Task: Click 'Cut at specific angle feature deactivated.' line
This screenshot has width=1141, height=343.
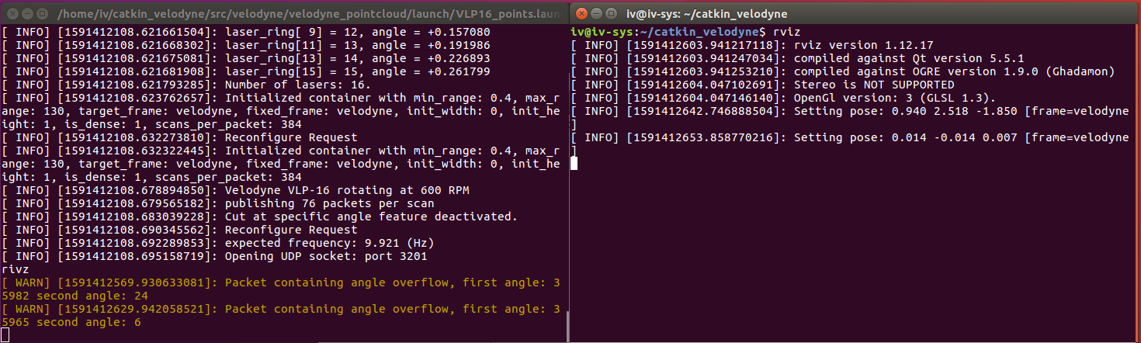Action: coord(260,217)
